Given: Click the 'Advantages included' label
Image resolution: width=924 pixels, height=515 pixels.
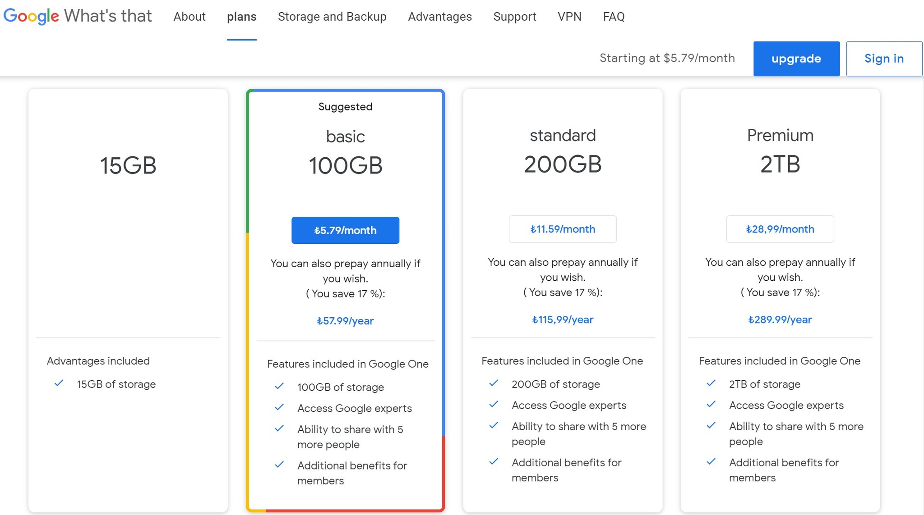Looking at the screenshot, I should pos(98,361).
